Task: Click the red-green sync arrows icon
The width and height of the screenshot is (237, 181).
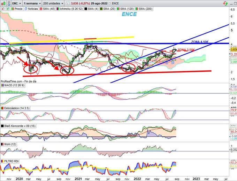Action: [x=225, y=3]
